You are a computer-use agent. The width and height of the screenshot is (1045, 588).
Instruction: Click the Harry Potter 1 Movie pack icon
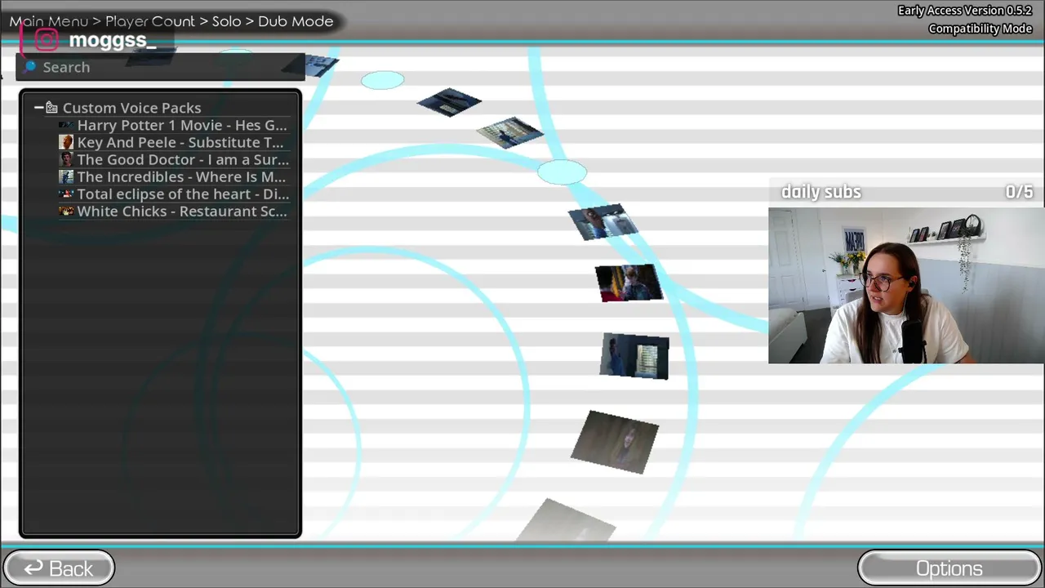[66, 125]
